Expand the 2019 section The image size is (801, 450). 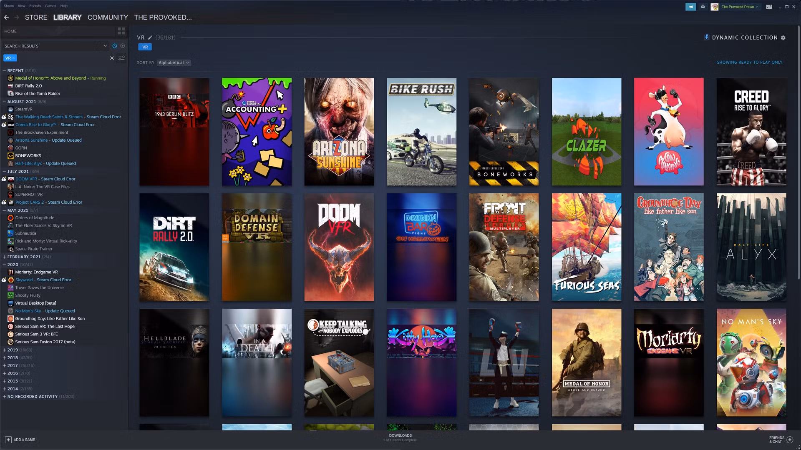(4, 350)
